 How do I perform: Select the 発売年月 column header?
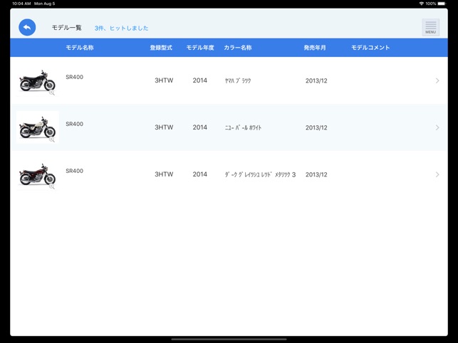pyautogui.click(x=315, y=48)
